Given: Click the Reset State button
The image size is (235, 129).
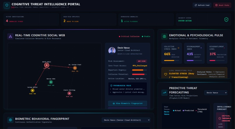Looking at the screenshot, I should [222, 5].
